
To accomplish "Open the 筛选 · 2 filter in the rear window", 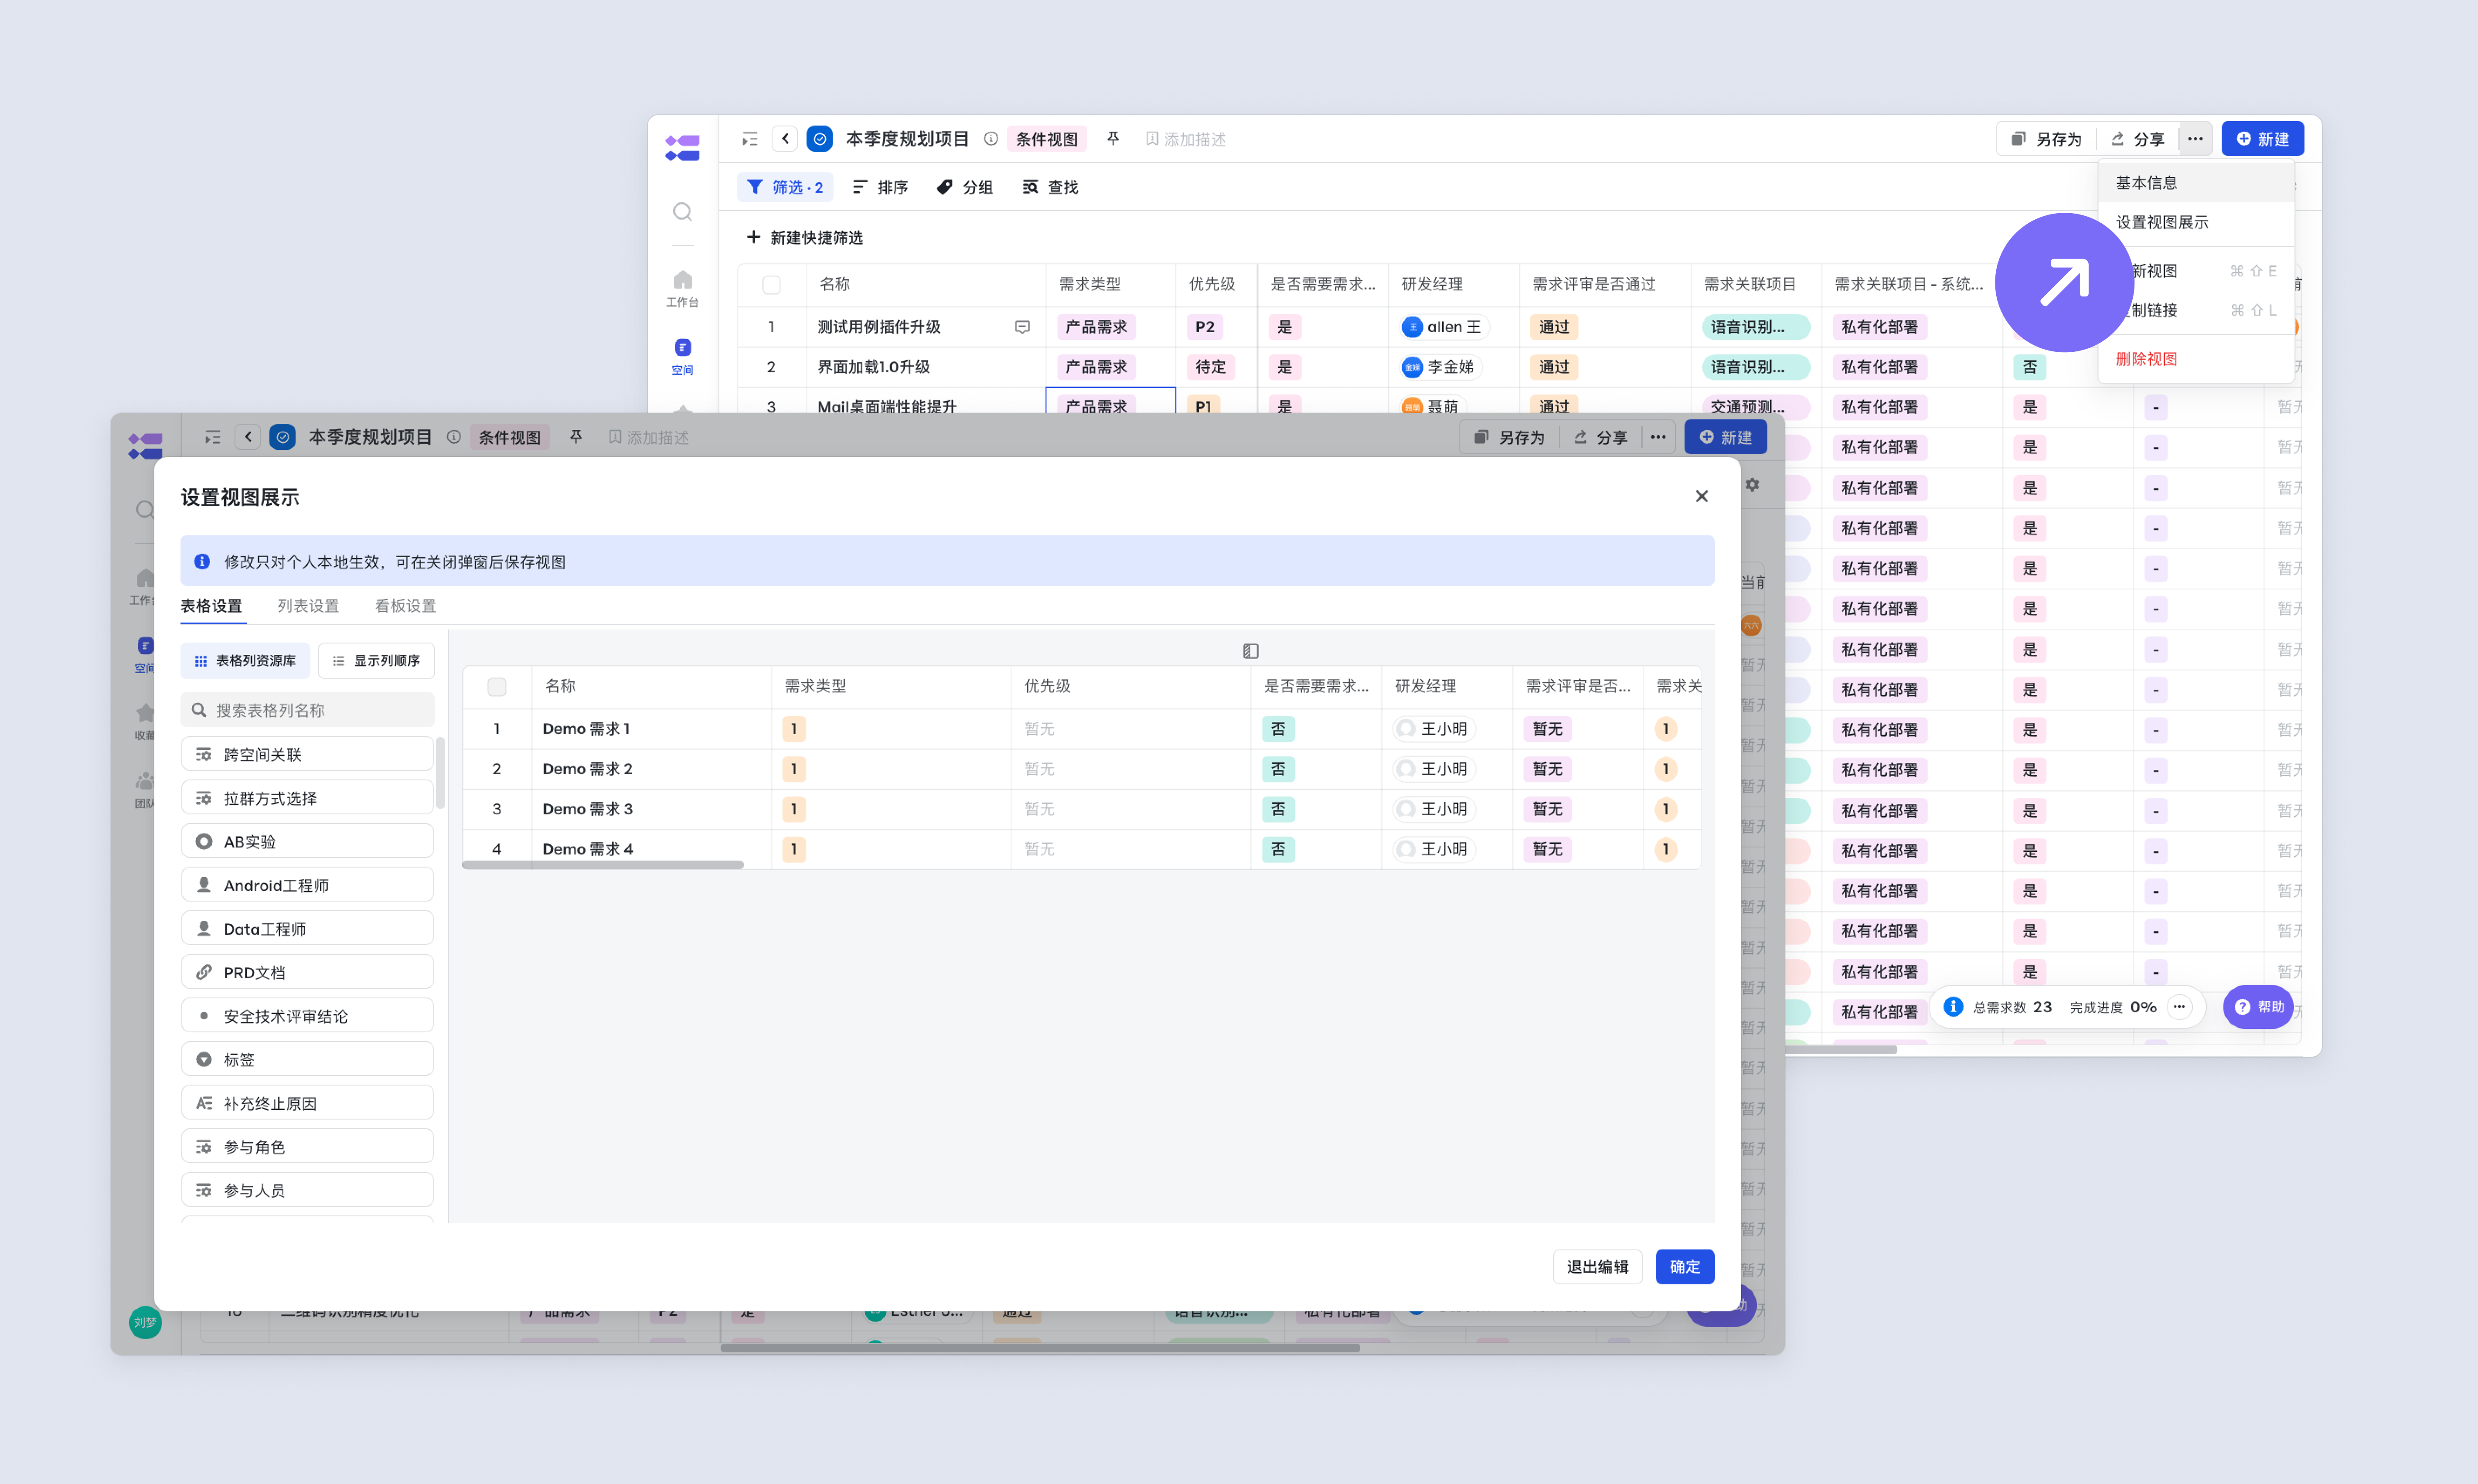I will (786, 187).
